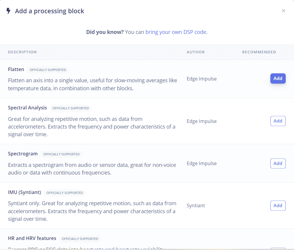The width and height of the screenshot is (294, 250).
Task: Add the Flatten processing block
Action: tap(278, 78)
